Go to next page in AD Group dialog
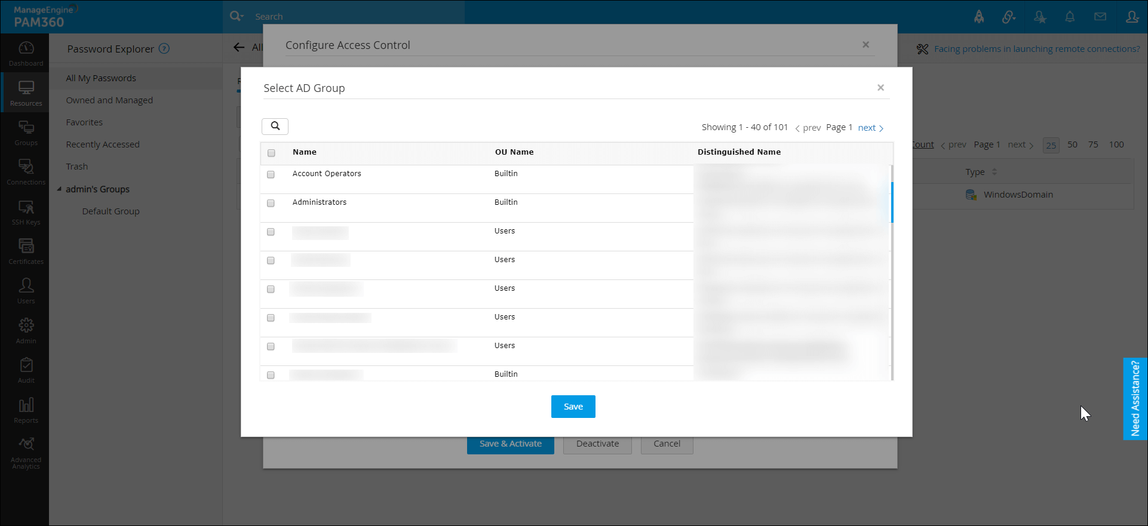The height and width of the screenshot is (526, 1148). pyautogui.click(x=871, y=128)
